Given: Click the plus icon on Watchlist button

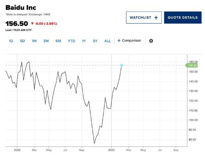Looking at the screenshot, I should (156, 17).
